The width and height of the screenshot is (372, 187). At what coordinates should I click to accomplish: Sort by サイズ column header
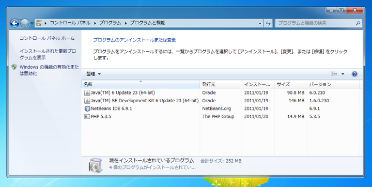coord(290,84)
